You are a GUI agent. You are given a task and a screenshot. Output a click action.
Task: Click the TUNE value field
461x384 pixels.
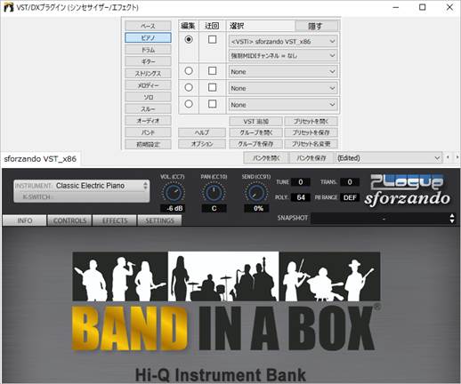tap(301, 182)
